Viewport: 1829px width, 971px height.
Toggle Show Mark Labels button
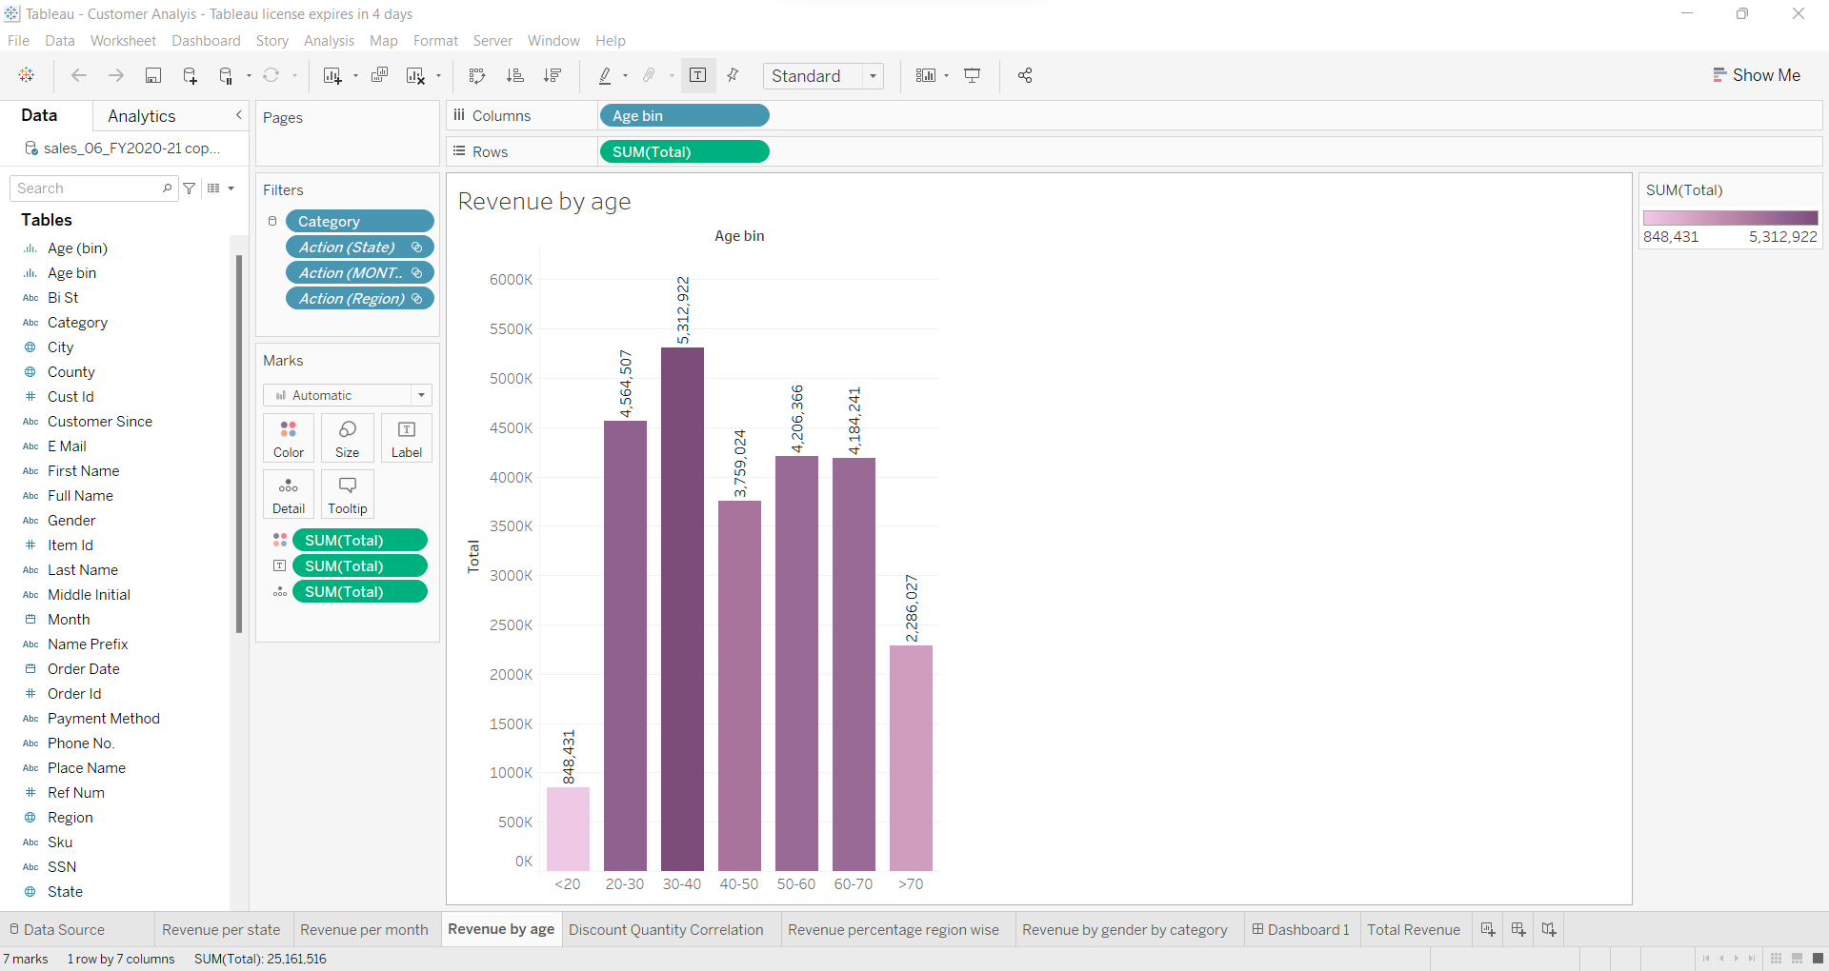(x=698, y=75)
